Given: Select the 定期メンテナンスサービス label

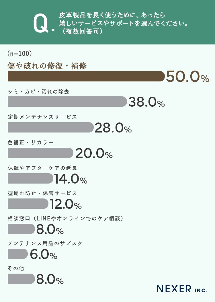Looking at the screenshot, I should (42, 117).
